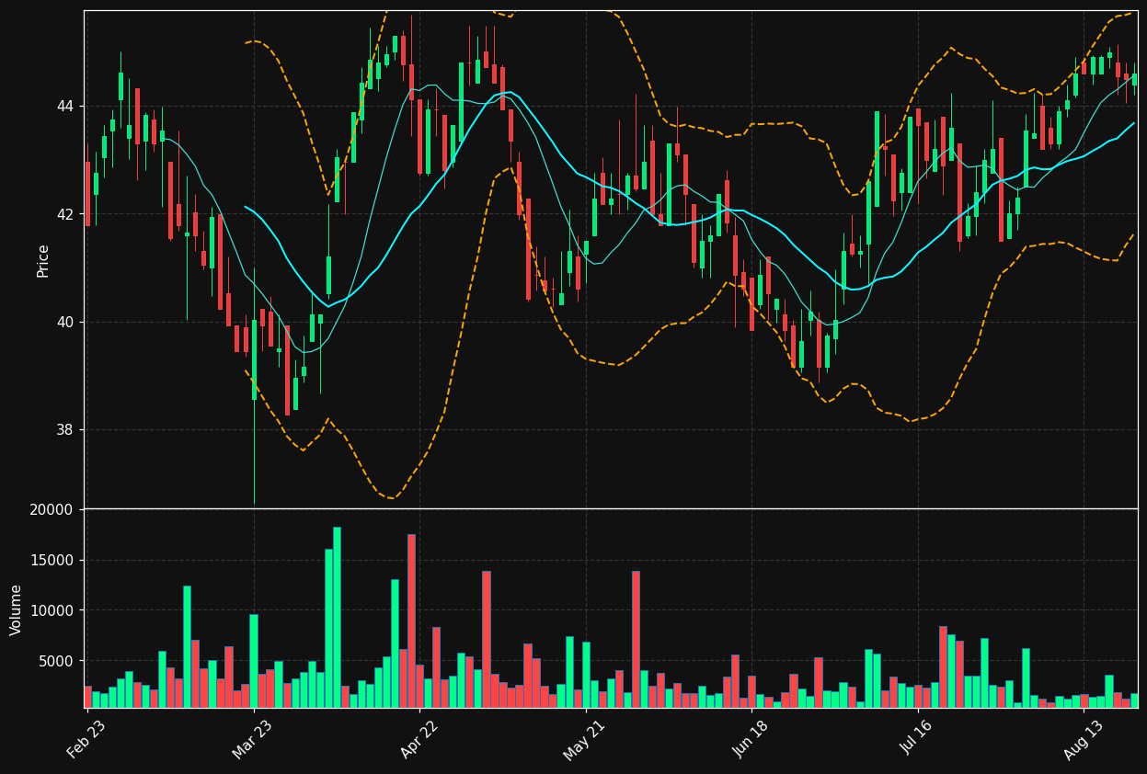This screenshot has height=774, width=1147.
Task: Click the tallest red volume bar
Action: coord(411,620)
